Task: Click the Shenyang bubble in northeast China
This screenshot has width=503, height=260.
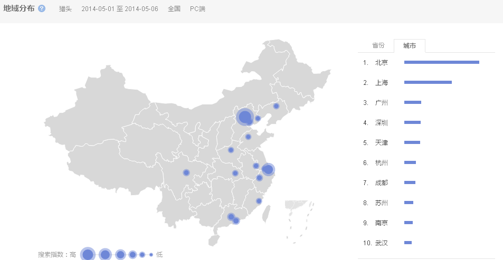Action: pyautogui.click(x=276, y=106)
